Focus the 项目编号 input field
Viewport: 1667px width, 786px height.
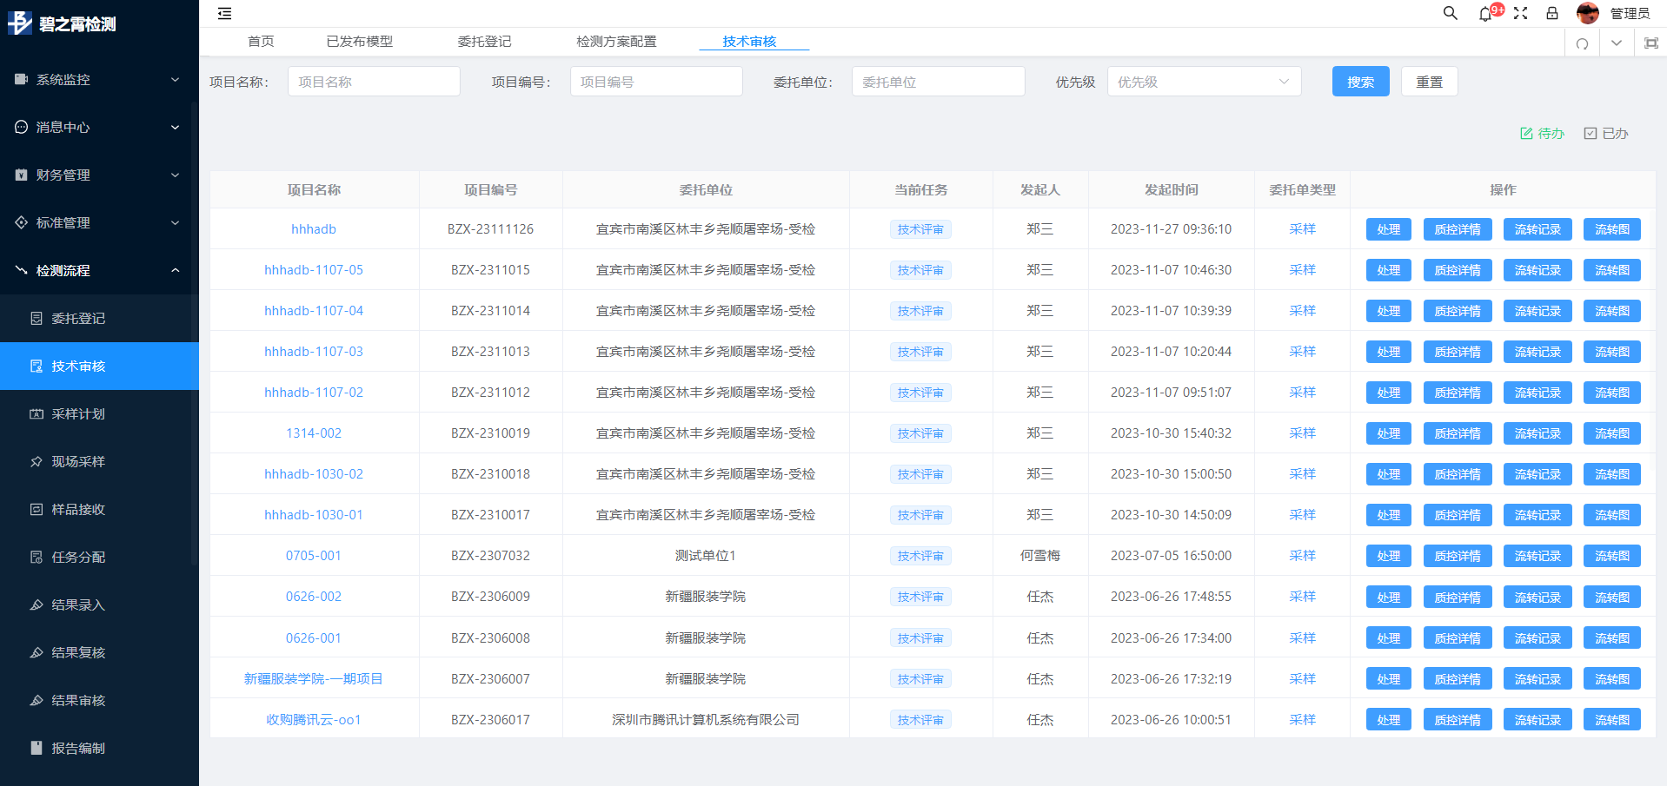656,82
